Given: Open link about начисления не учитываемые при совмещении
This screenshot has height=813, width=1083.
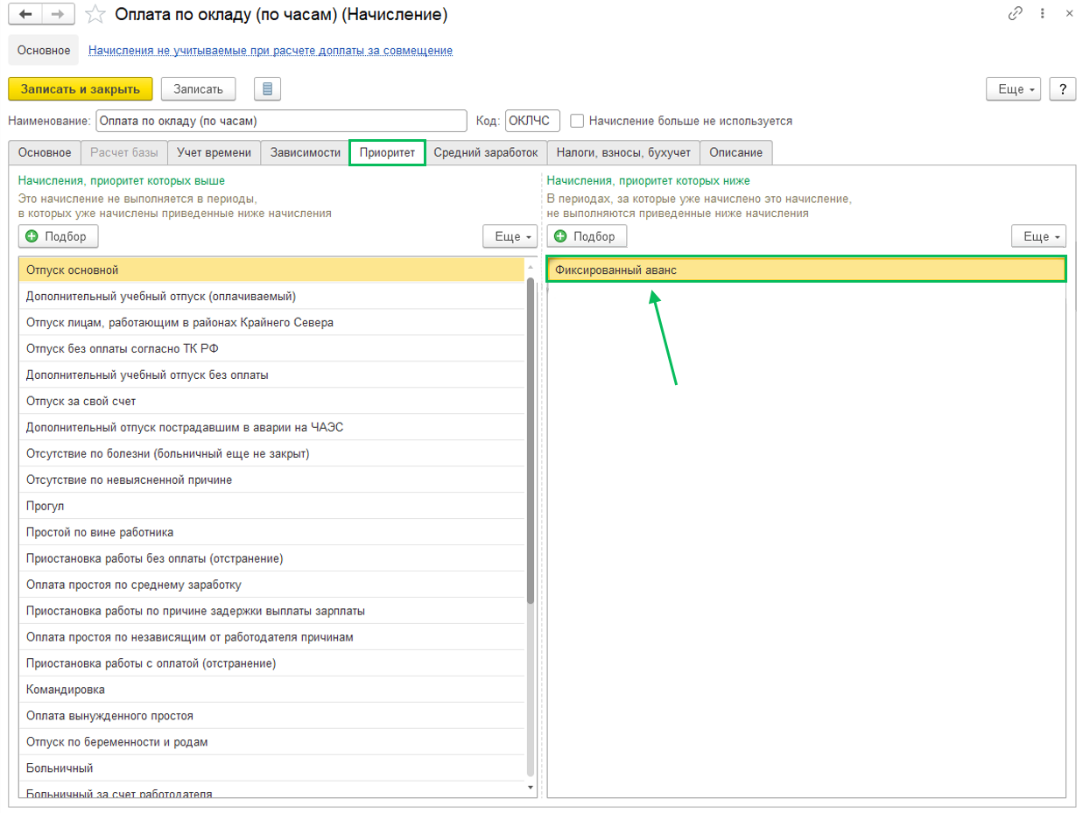Looking at the screenshot, I should 271,51.
